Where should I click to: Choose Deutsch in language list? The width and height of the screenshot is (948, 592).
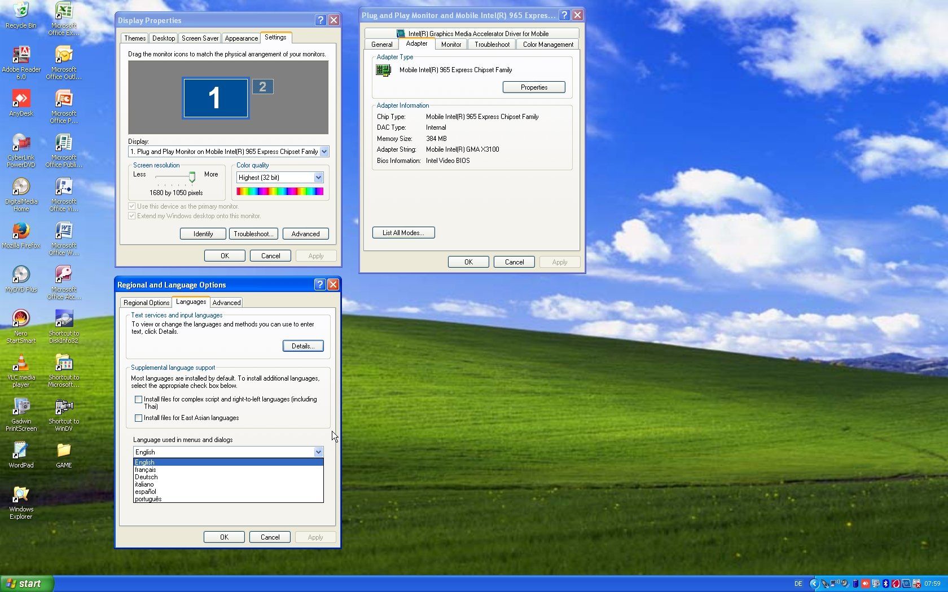[228, 477]
